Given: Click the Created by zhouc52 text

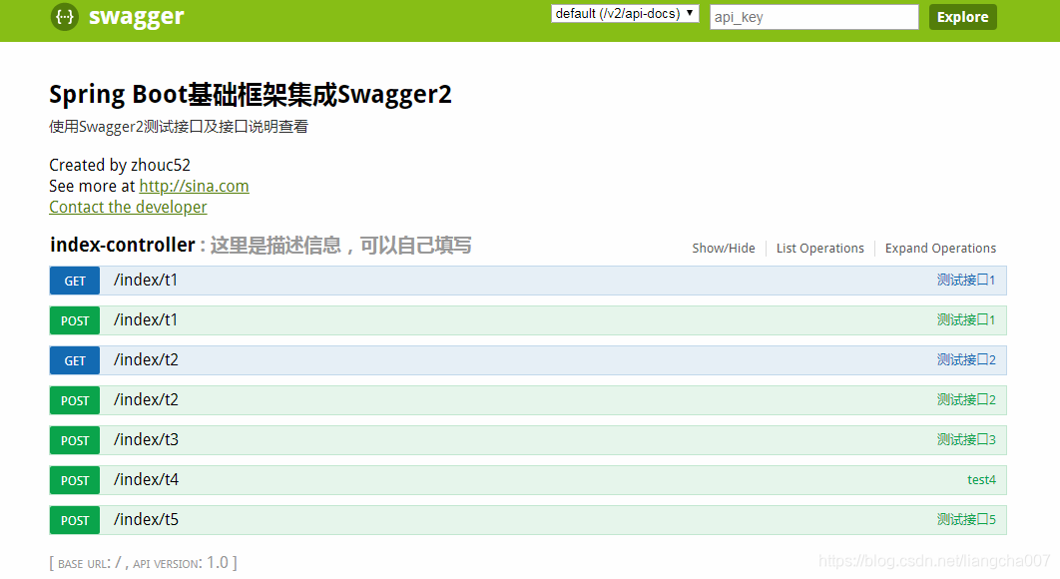Looking at the screenshot, I should [120, 165].
